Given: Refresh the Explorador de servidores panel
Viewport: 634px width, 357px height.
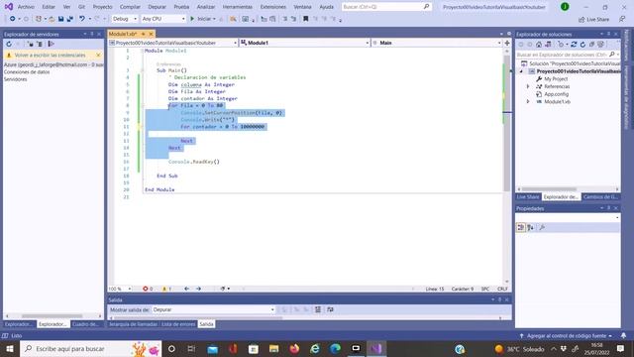Looking at the screenshot, I should [x=9, y=44].
